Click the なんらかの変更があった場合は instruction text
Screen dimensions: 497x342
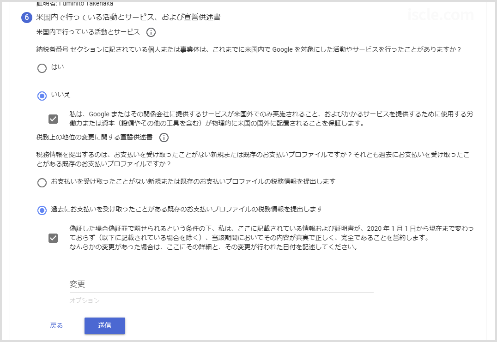click(x=214, y=247)
